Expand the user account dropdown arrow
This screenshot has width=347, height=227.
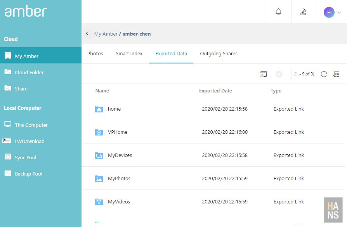339,12
